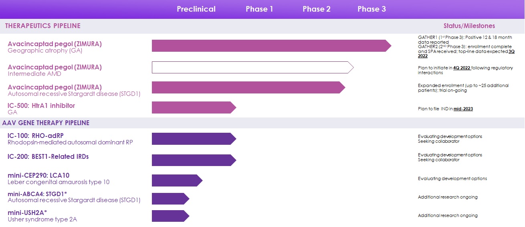Viewport: 525px width, 227px height.
Task: Click the underlined mid-2023 IND filing link
Action: (x=463, y=109)
